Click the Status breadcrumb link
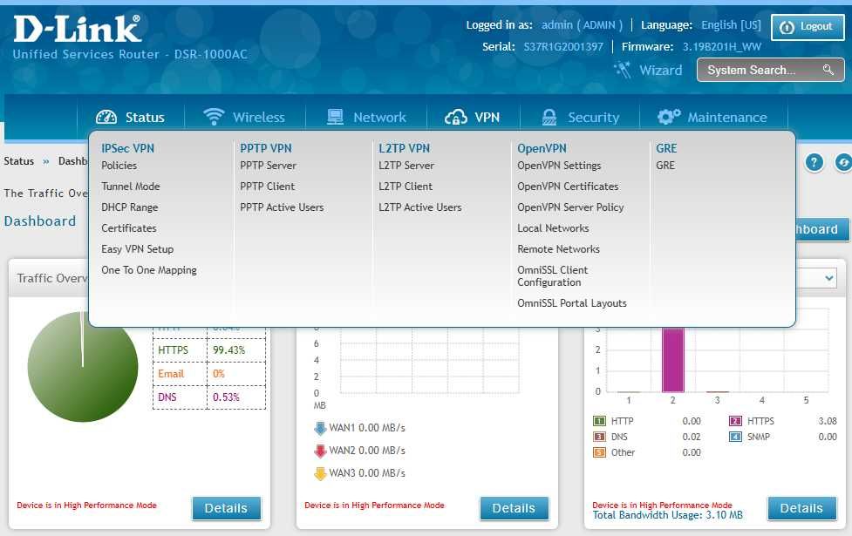852x536 pixels. (18, 161)
